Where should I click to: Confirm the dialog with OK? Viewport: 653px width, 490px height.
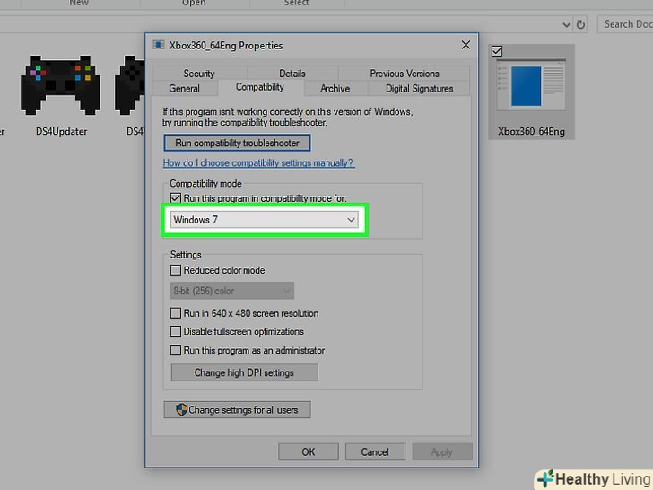tap(309, 451)
